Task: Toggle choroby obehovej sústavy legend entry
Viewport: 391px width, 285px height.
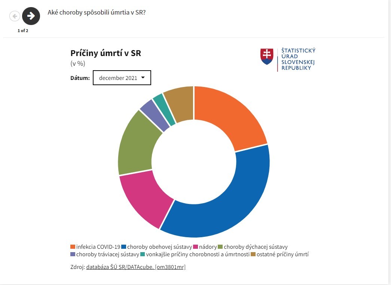Action: pos(159,247)
